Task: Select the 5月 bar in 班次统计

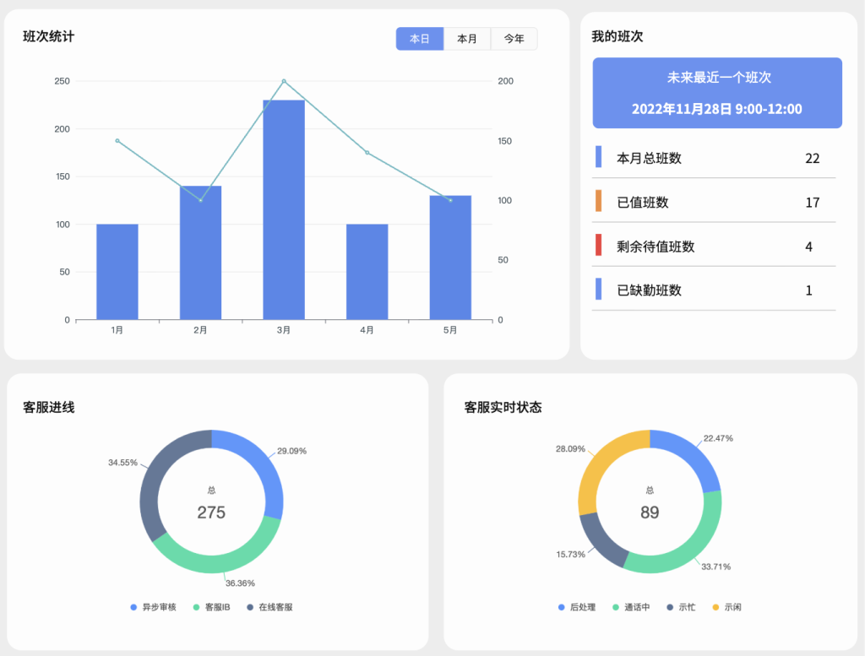Action: 450,258
